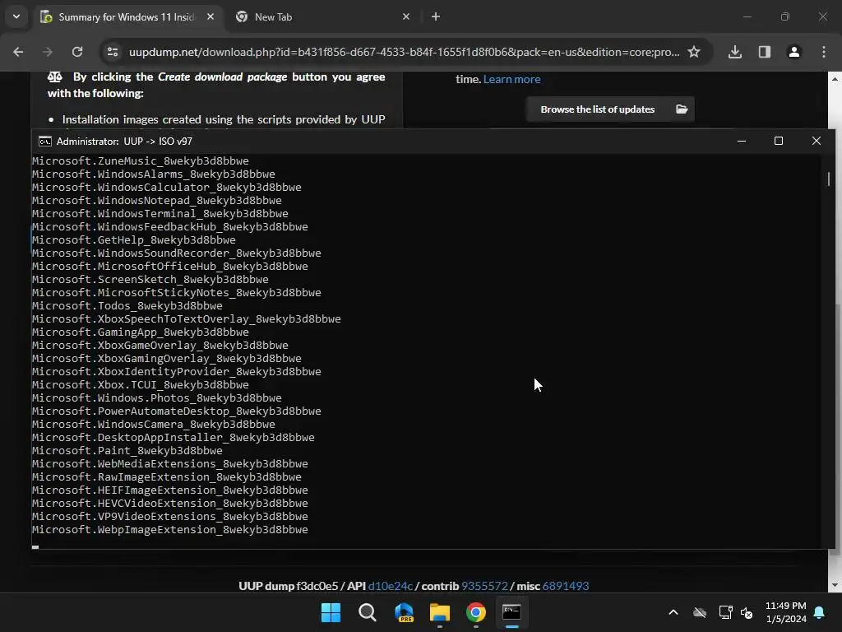Open the notifications bell
Viewport: 842px width, 632px height.
click(x=820, y=612)
